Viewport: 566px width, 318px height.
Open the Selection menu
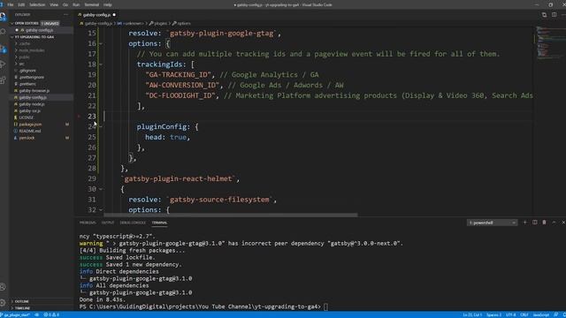click(x=37, y=4)
